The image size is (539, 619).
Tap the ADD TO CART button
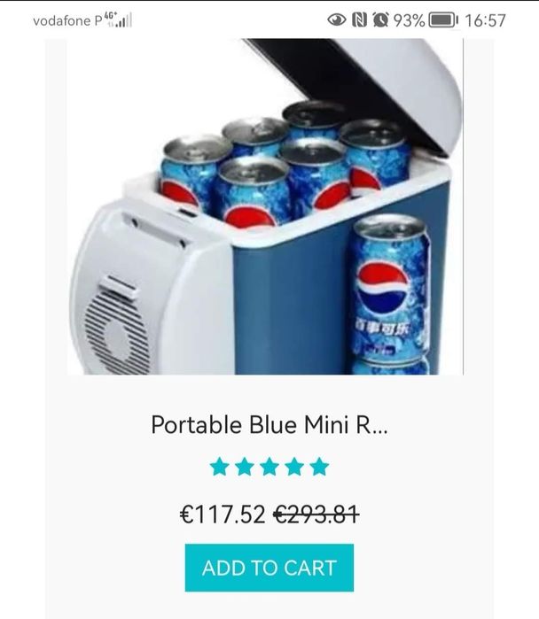269,568
